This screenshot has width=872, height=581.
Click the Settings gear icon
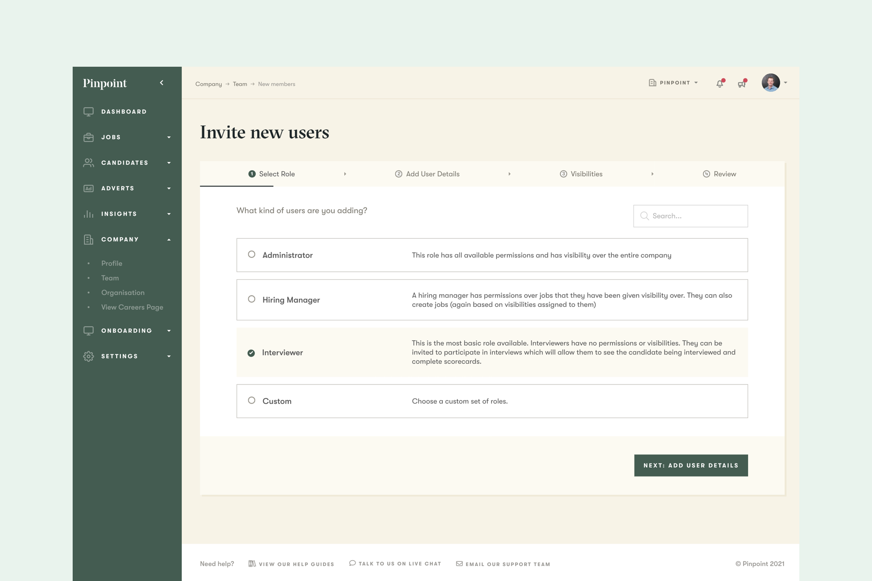[89, 356]
